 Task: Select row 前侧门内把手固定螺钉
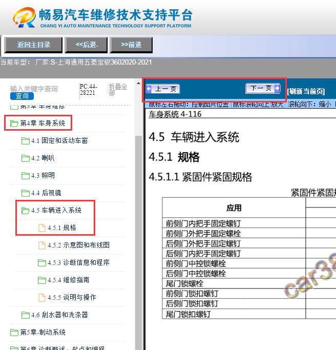[x=234, y=223]
